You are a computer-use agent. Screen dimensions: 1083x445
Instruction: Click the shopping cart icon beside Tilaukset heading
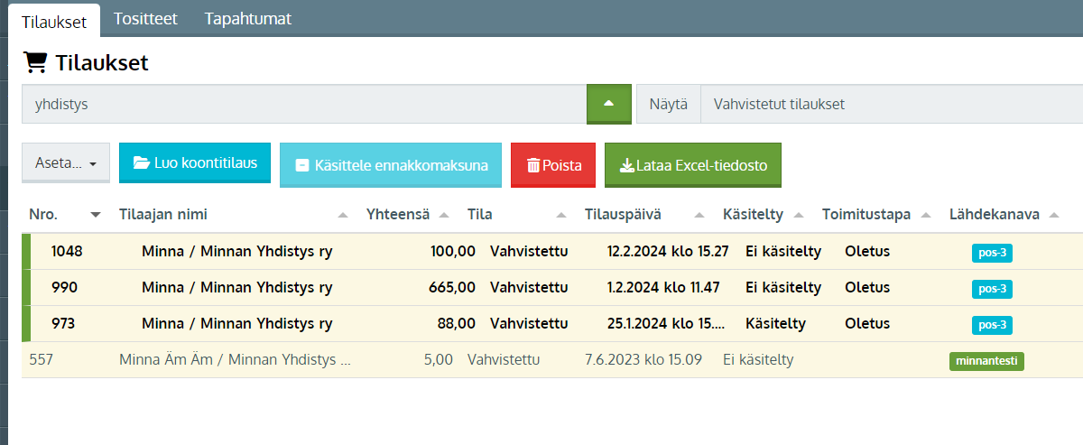pos(34,62)
